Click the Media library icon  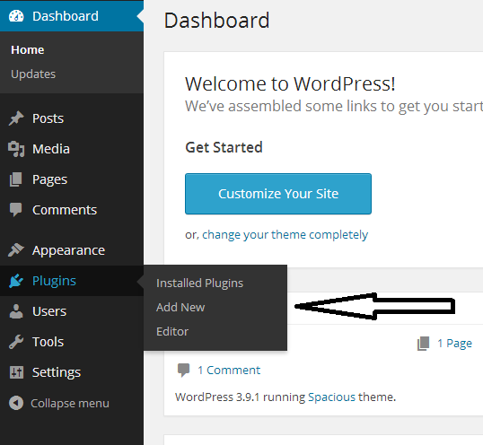coord(16,149)
